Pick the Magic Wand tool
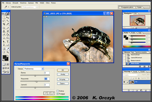 [8, 21]
